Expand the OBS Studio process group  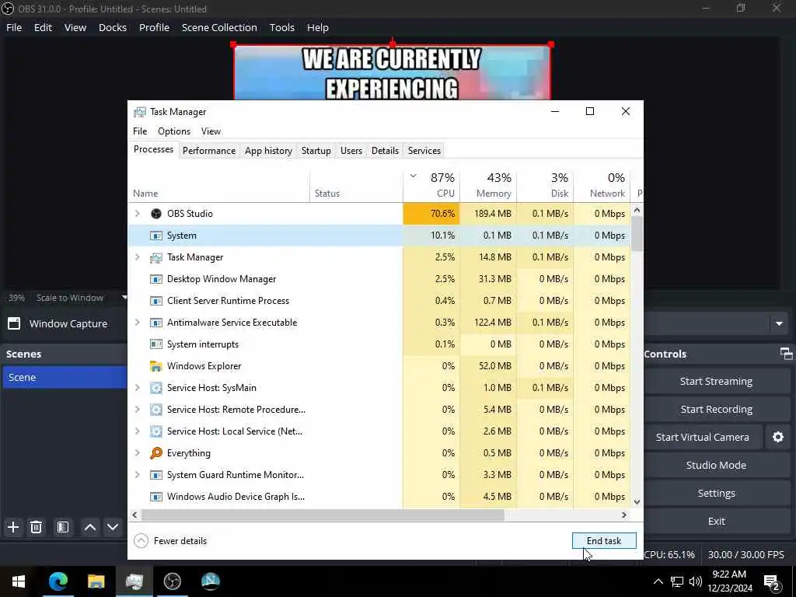(x=137, y=214)
